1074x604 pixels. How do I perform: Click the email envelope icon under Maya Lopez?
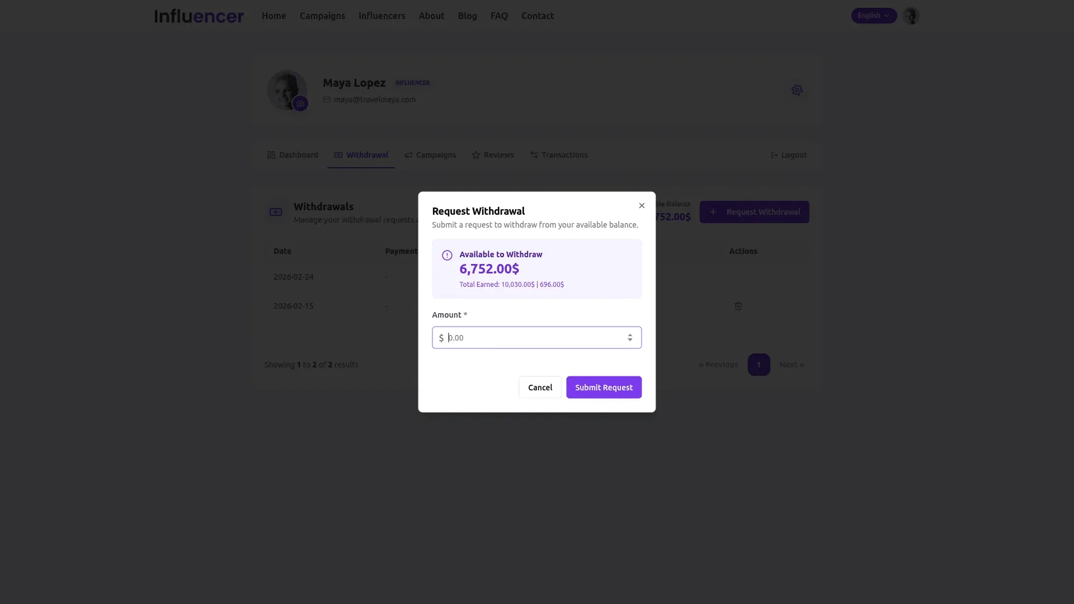[x=327, y=100]
